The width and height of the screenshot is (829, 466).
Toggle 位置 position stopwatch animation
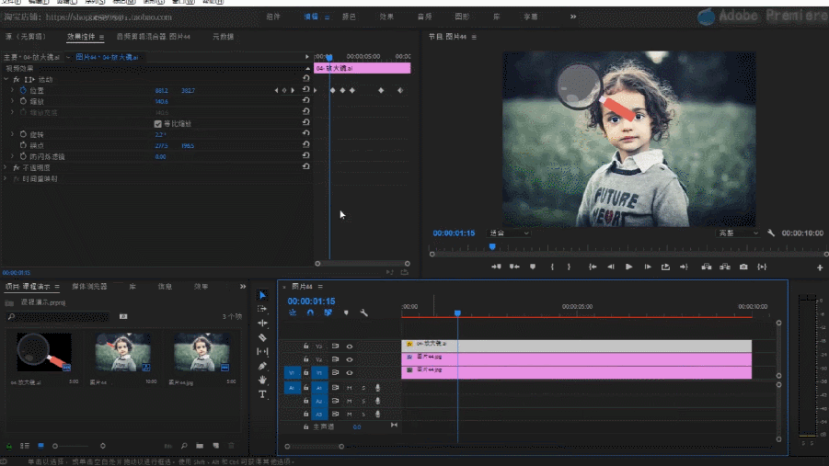point(23,90)
